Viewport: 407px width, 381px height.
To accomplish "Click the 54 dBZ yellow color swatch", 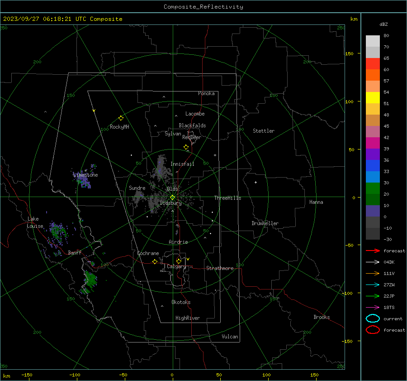I will click(x=373, y=97).
